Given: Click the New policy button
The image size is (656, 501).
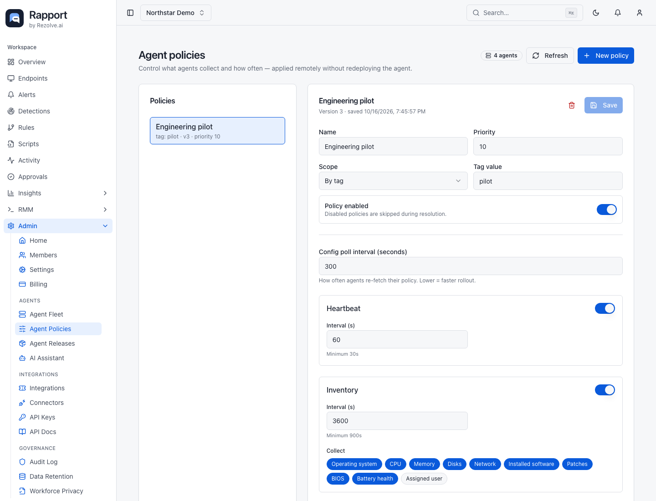Looking at the screenshot, I should pos(606,56).
